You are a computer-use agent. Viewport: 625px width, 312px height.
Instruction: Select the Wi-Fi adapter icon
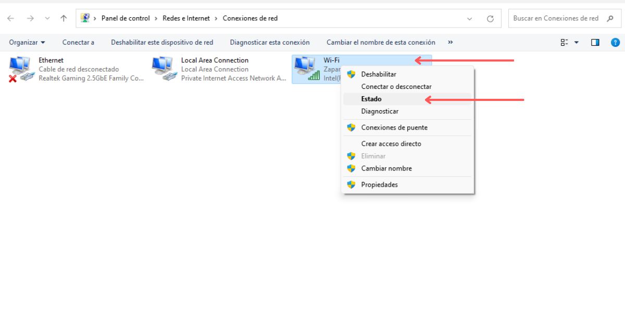[307, 69]
